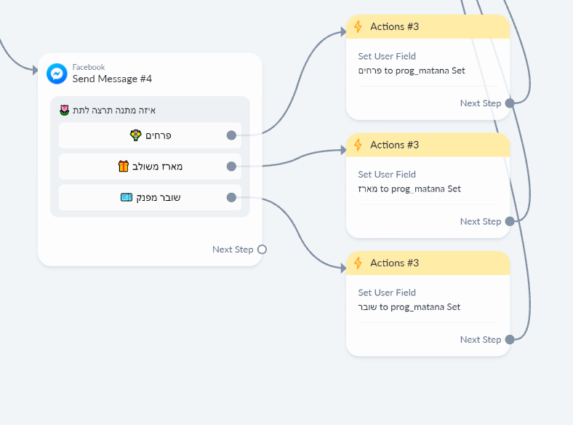This screenshot has height=425, width=573.
Task: Click the ticket emoji on שובר מפנק
Action: 127,197
